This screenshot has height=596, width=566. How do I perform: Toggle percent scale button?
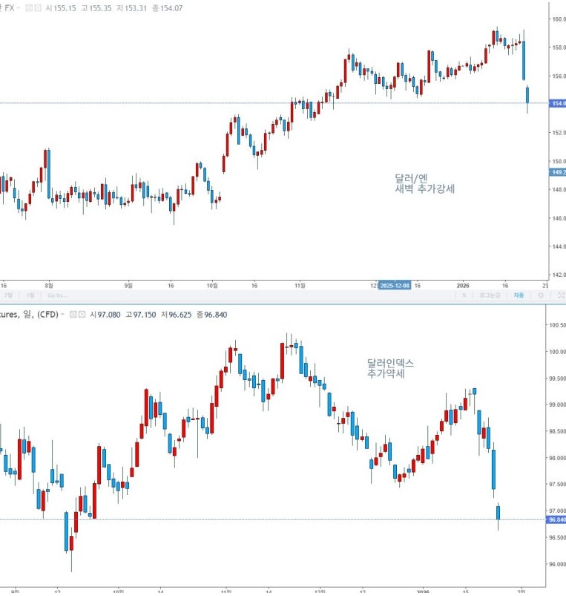point(464,295)
